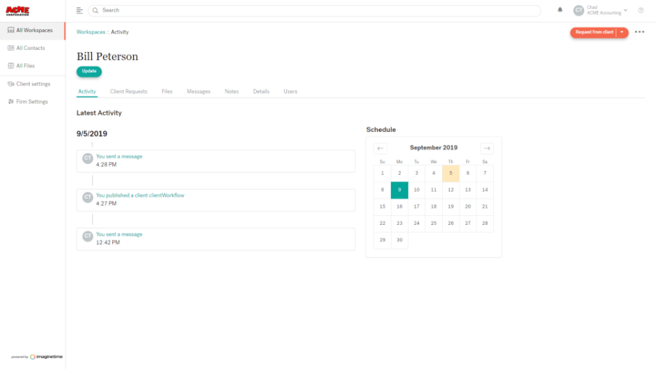Go to next month with right arrow
This screenshot has height=369, width=656.
click(487, 148)
